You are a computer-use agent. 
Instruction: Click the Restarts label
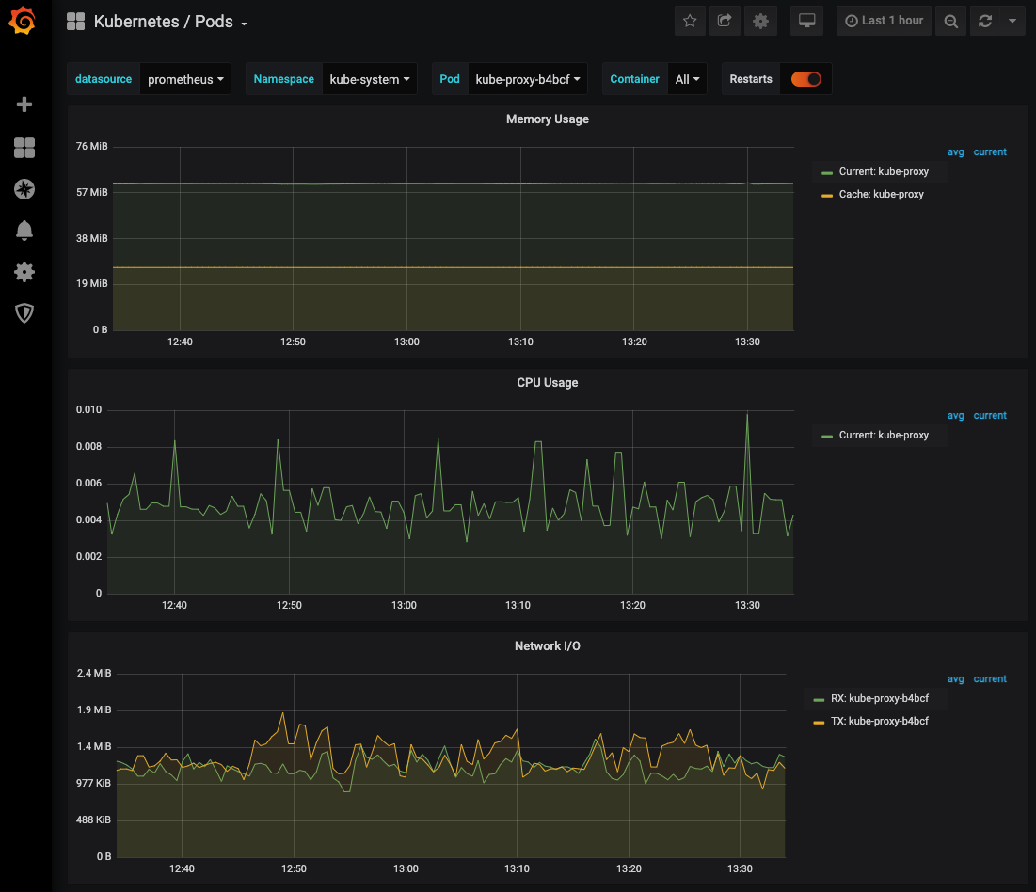pos(751,79)
